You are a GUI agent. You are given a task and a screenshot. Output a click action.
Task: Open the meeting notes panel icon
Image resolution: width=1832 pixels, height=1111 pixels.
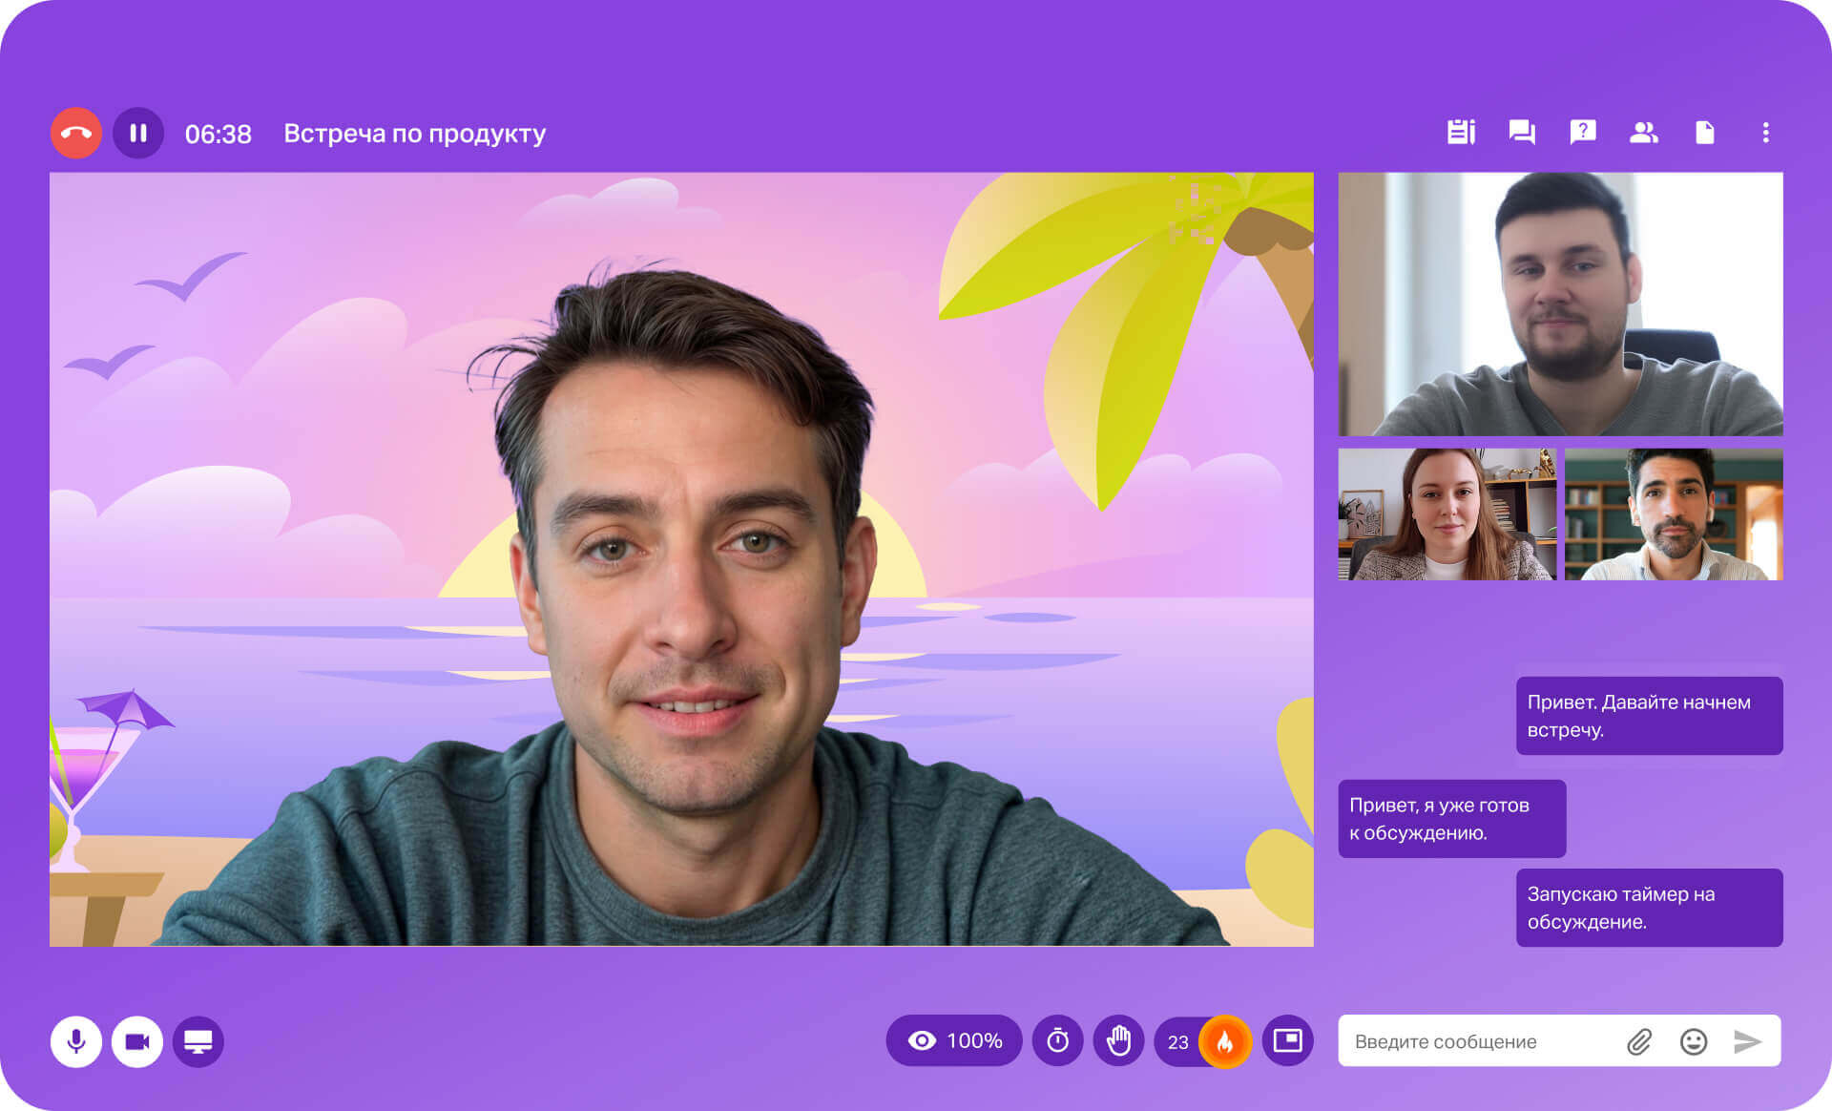pos(1461,132)
